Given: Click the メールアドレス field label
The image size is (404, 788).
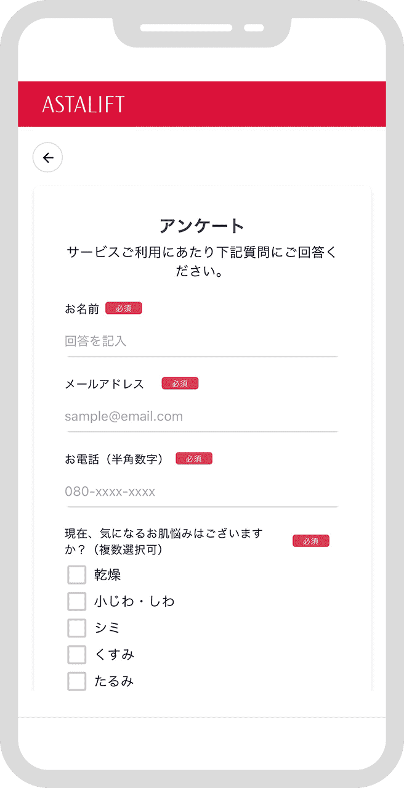Looking at the screenshot, I should tap(105, 384).
